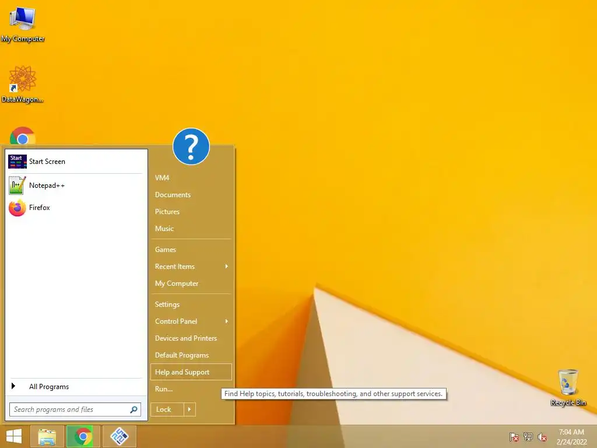Select Recent Items in the Start menu

coord(191,266)
